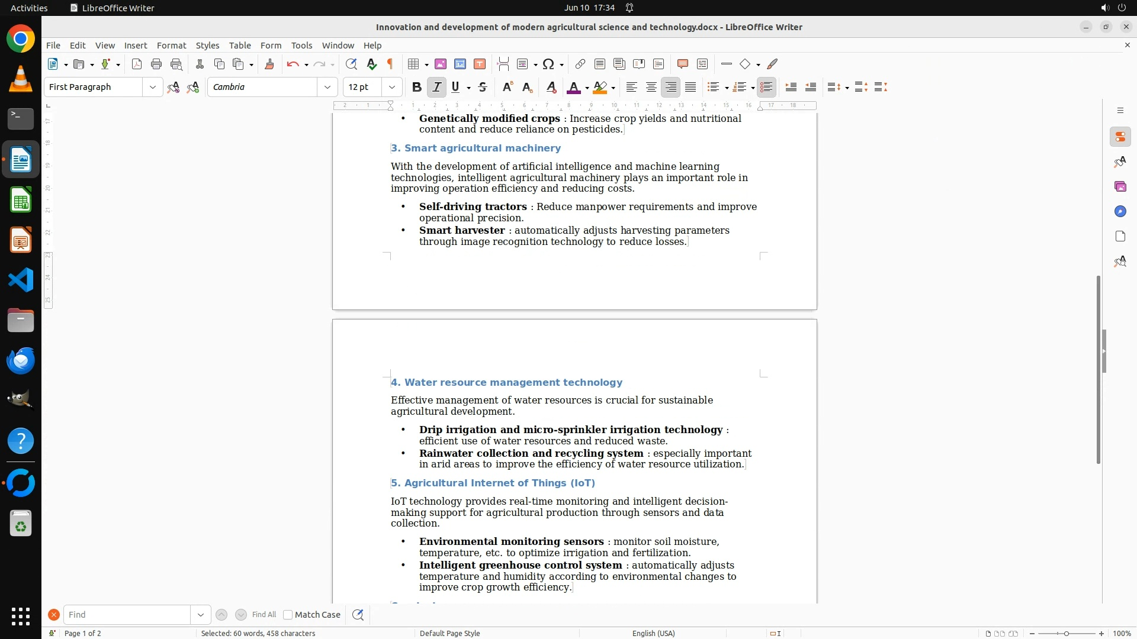Click inside the Find text field
The height and width of the screenshot is (639, 1137).
click(127, 615)
